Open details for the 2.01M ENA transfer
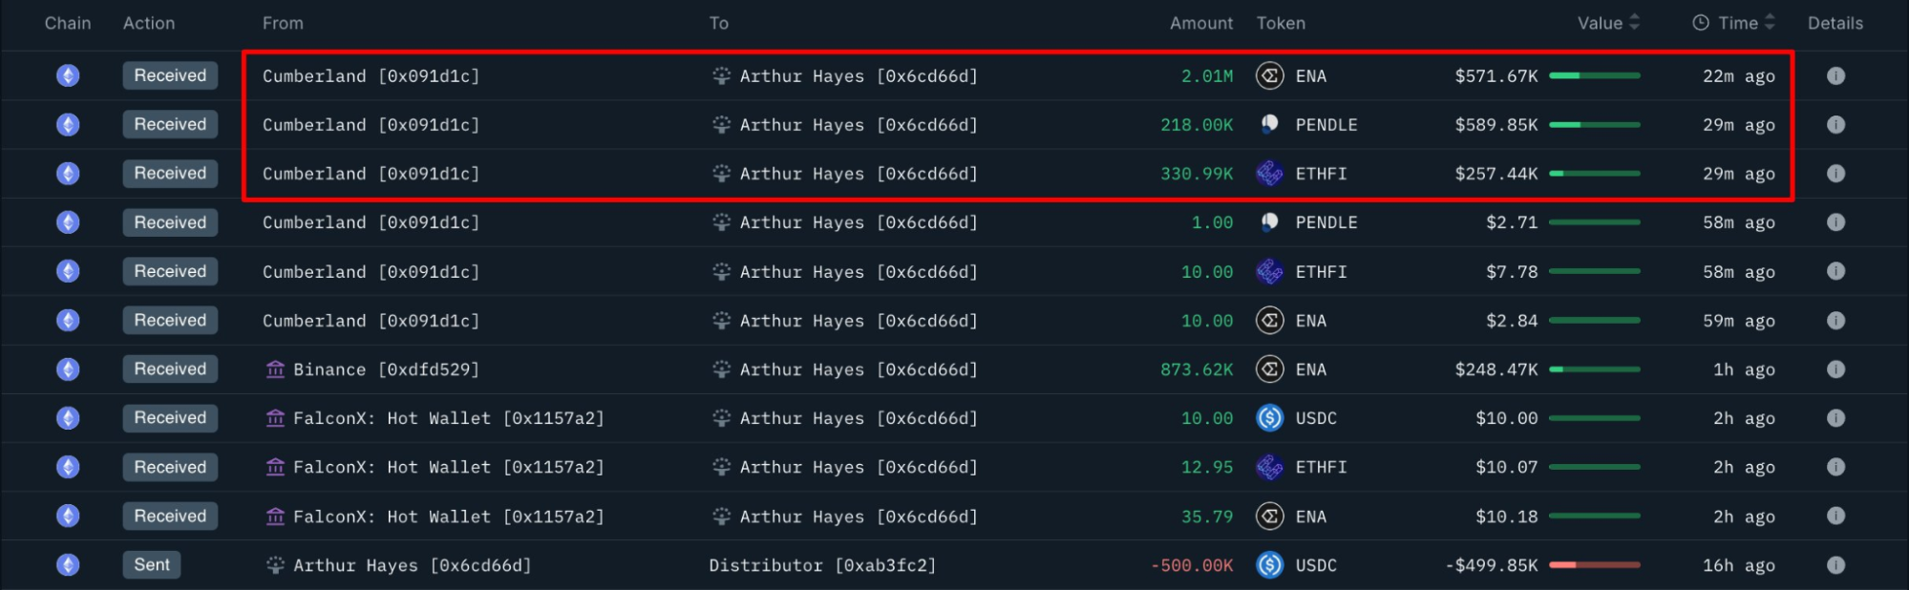The width and height of the screenshot is (1909, 590). pos(1835,75)
